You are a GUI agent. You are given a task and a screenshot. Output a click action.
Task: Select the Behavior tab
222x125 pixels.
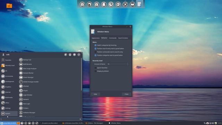pos(104,38)
